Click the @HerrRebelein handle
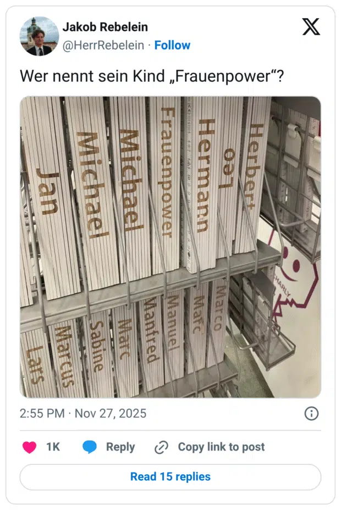The height and width of the screenshot is (510, 341). click(103, 45)
